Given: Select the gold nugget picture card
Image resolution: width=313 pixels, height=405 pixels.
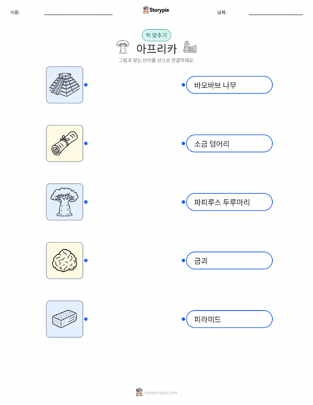Looking at the screenshot, I should tap(64, 261).
